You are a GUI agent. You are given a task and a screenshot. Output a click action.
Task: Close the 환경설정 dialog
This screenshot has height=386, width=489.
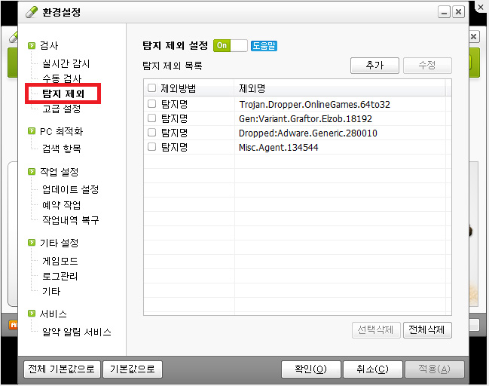click(458, 12)
